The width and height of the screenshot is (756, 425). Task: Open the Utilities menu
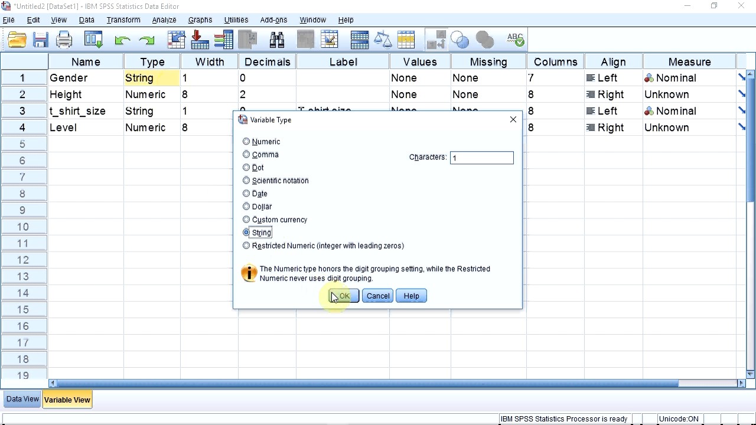[236, 20]
